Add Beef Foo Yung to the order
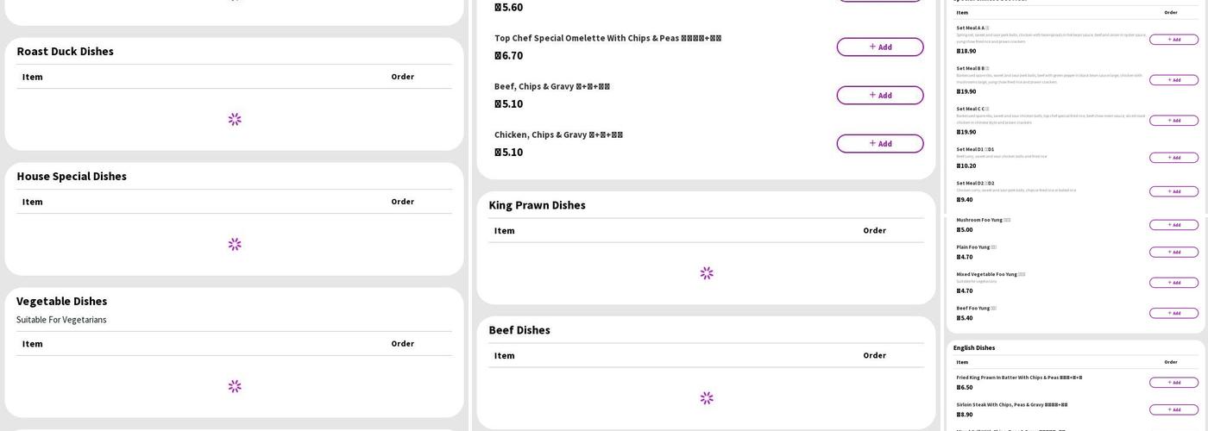This screenshot has height=431, width=1208. click(1173, 313)
